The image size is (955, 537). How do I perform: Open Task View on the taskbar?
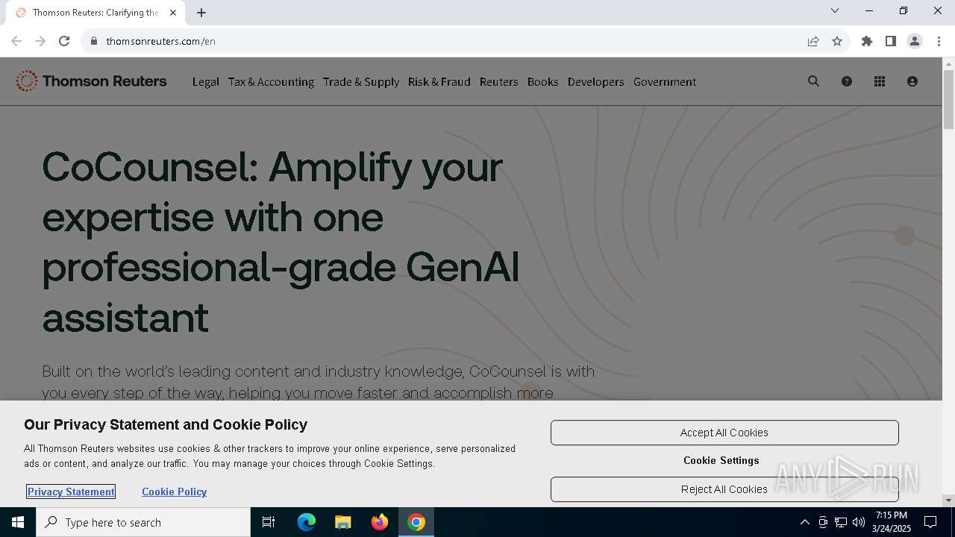(x=269, y=522)
